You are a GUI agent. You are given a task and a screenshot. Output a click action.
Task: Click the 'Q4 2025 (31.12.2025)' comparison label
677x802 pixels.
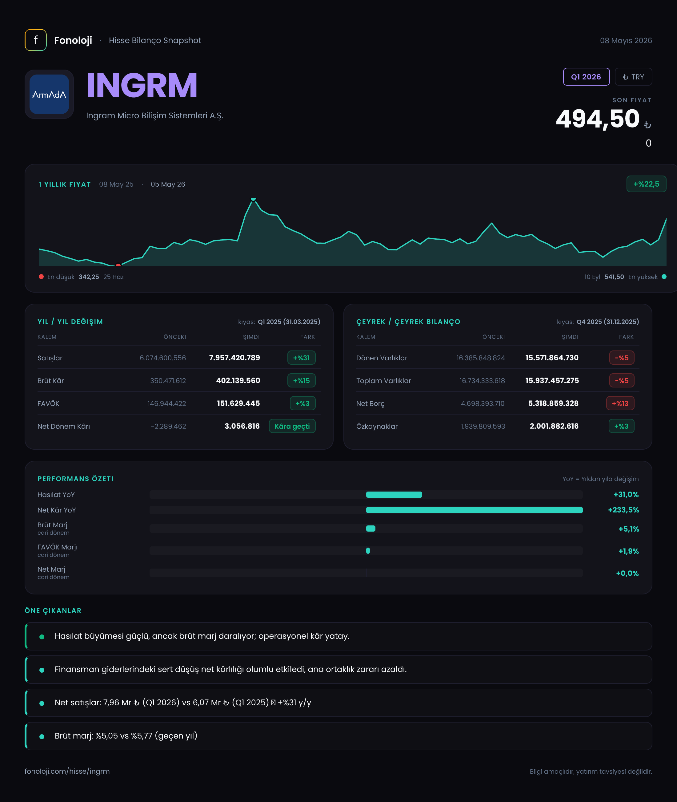click(608, 322)
